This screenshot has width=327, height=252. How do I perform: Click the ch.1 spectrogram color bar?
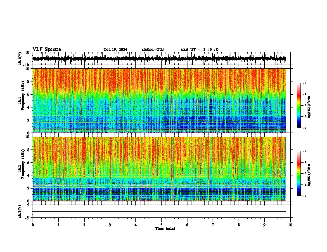click(299, 105)
